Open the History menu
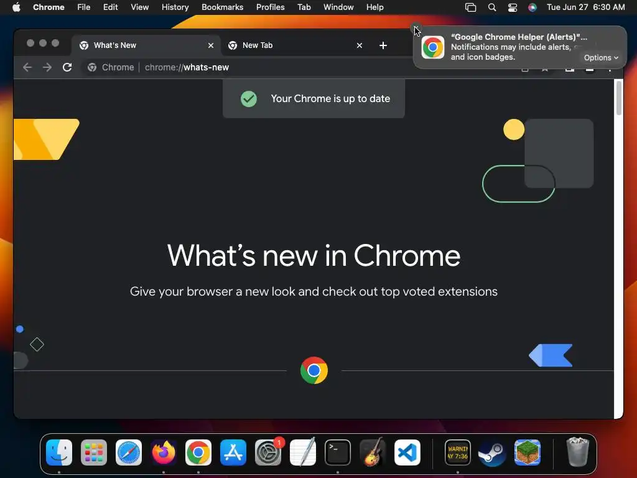This screenshot has width=637, height=478. pos(175,7)
